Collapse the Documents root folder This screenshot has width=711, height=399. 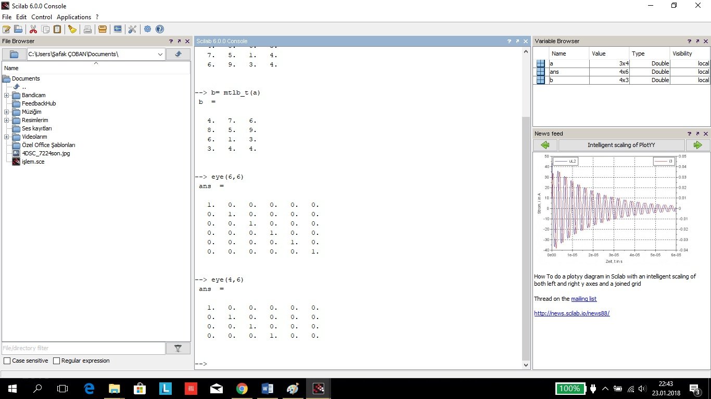pos(6,78)
